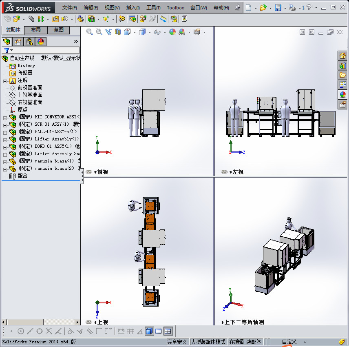Click the Move Component icon
Image resolution: width=349 pixels, height=347 pixels.
pos(65,19)
